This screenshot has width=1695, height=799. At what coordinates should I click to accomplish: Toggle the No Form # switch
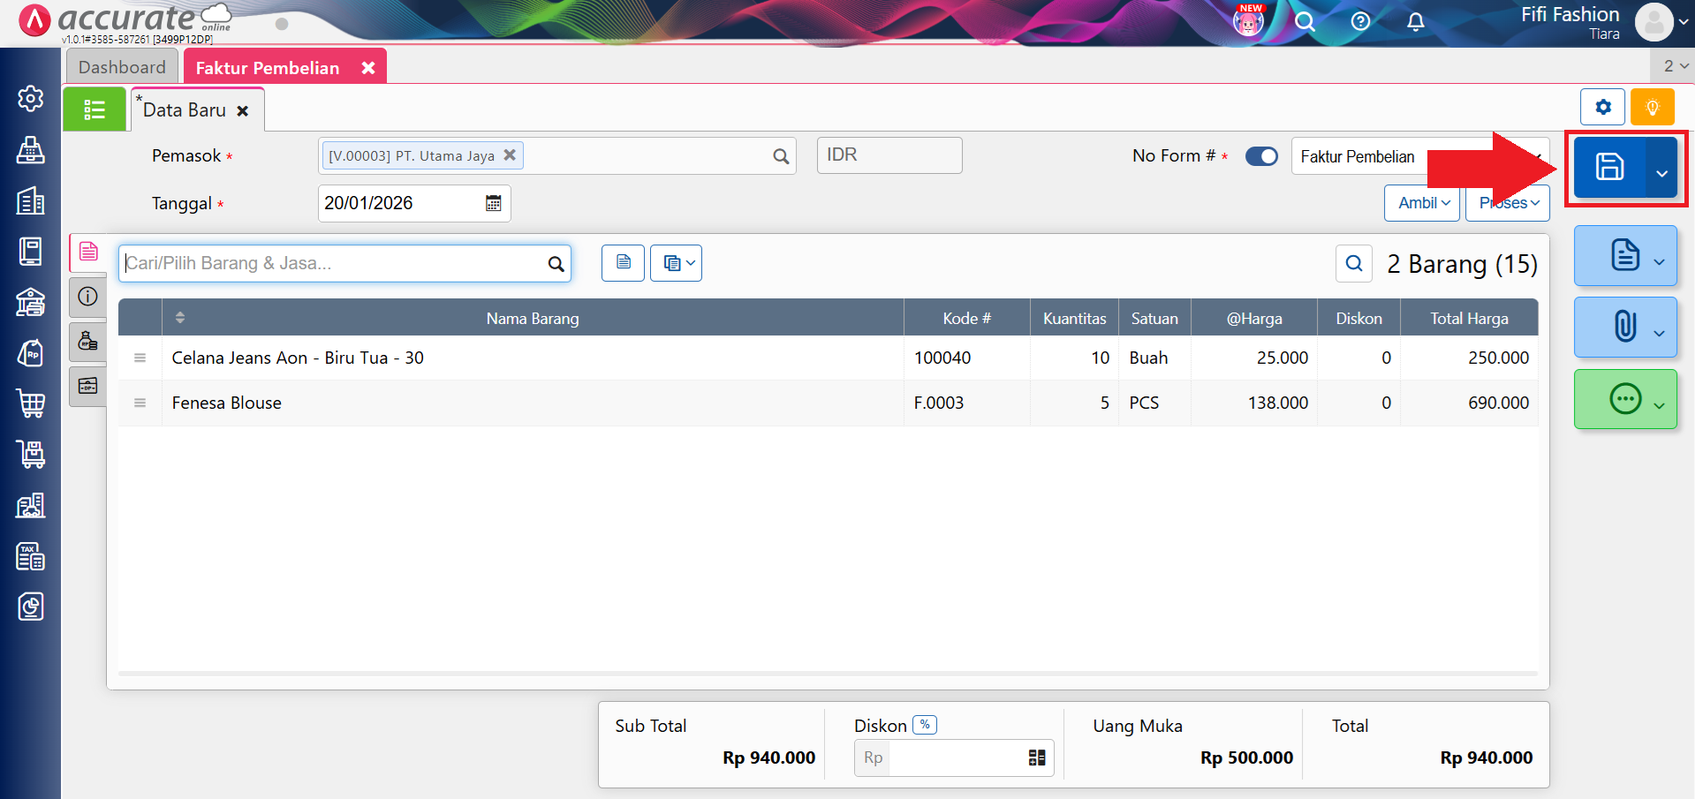click(x=1261, y=156)
